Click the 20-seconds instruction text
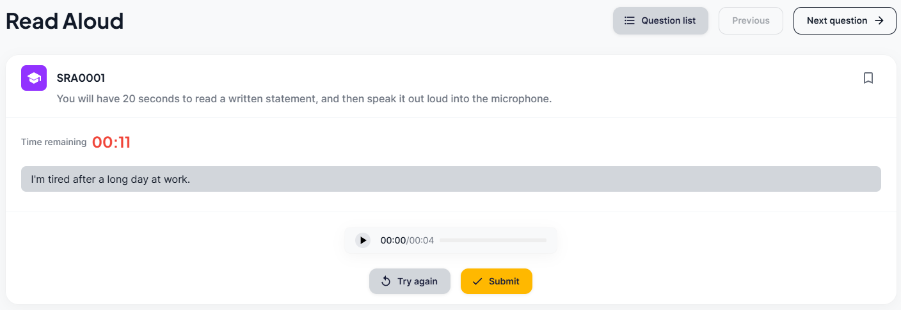This screenshot has width=901, height=310. [x=304, y=98]
